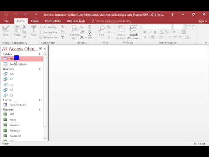Open the font name combo box
Image resolution: width=209 pixels, height=157 pixels.
(x=158, y=27)
